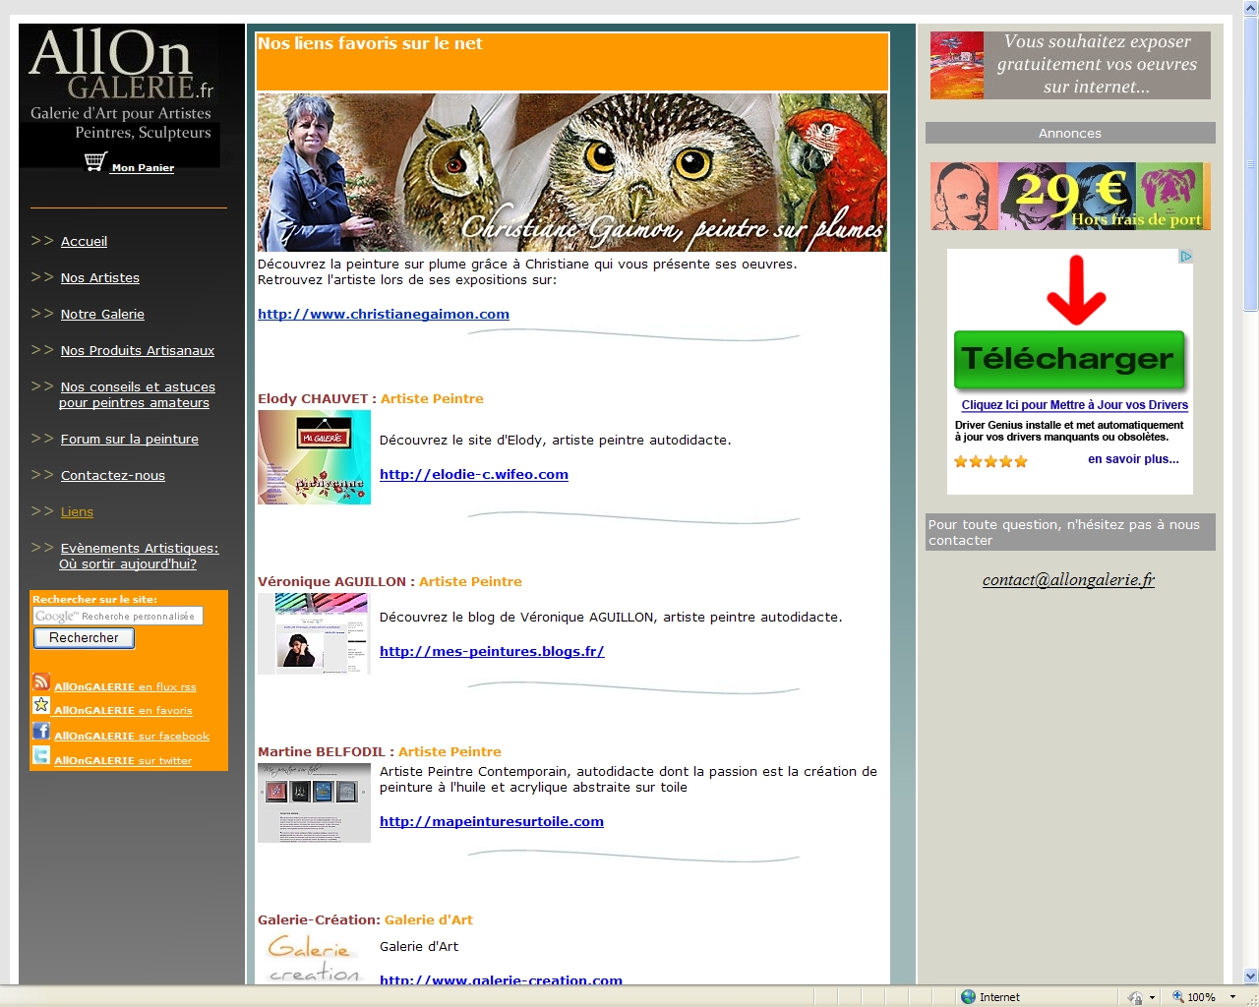This screenshot has width=1259, height=1007.
Task: Click the RSS feed icon
Action: coord(41,681)
